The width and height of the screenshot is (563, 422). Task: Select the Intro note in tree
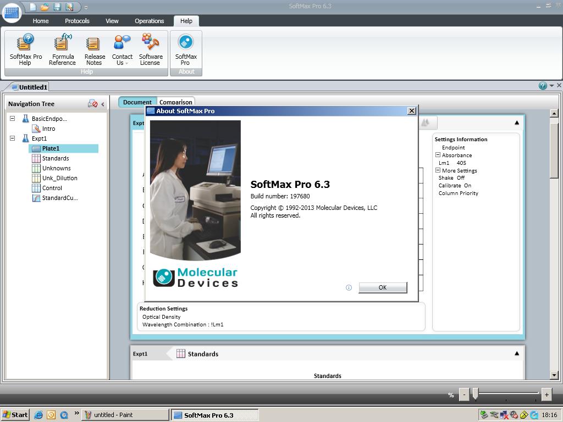44,129
